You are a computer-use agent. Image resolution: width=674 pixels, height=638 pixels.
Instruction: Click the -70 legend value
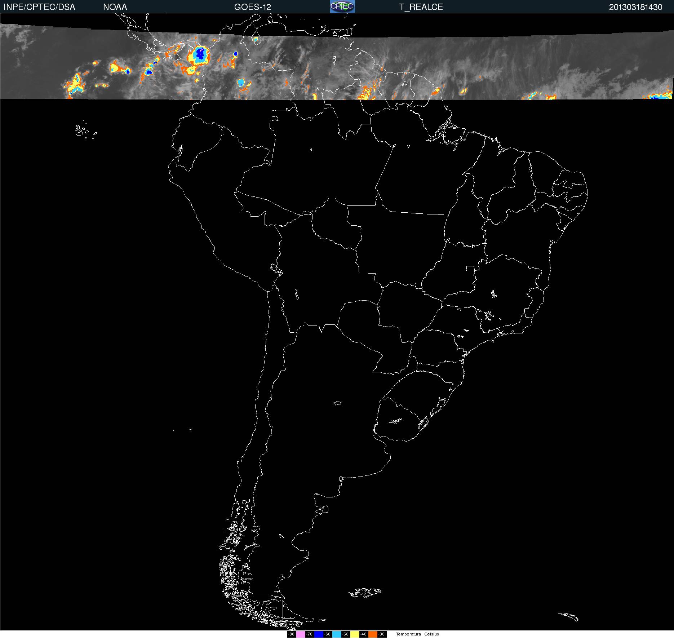(309, 634)
